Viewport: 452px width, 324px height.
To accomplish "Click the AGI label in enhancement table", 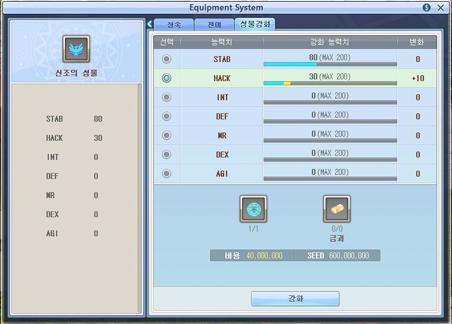I will (x=222, y=174).
